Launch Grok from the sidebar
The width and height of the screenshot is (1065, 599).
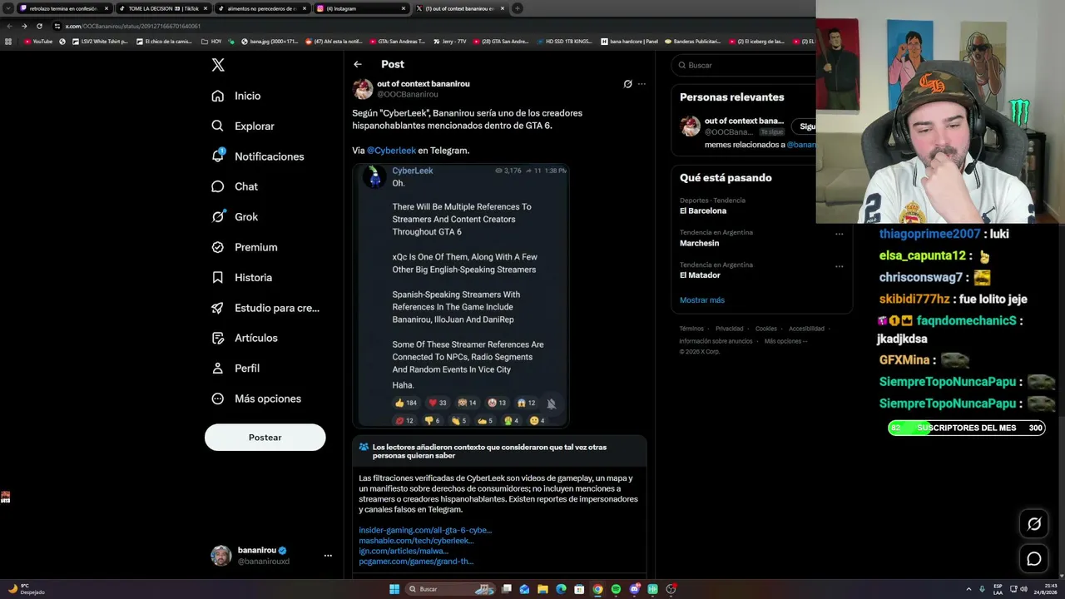coord(235,217)
